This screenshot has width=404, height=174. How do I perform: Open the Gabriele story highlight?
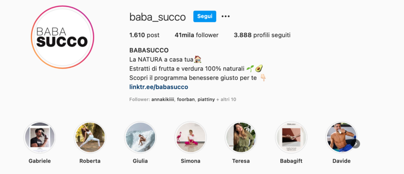pyautogui.click(x=40, y=137)
